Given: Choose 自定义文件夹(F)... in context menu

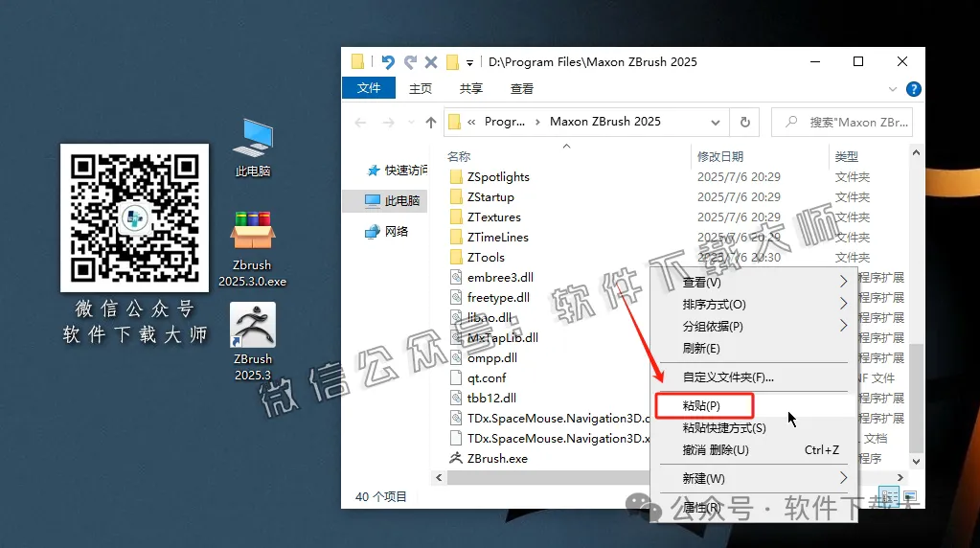Looking at the screenshot, I should tap(754, 377).
